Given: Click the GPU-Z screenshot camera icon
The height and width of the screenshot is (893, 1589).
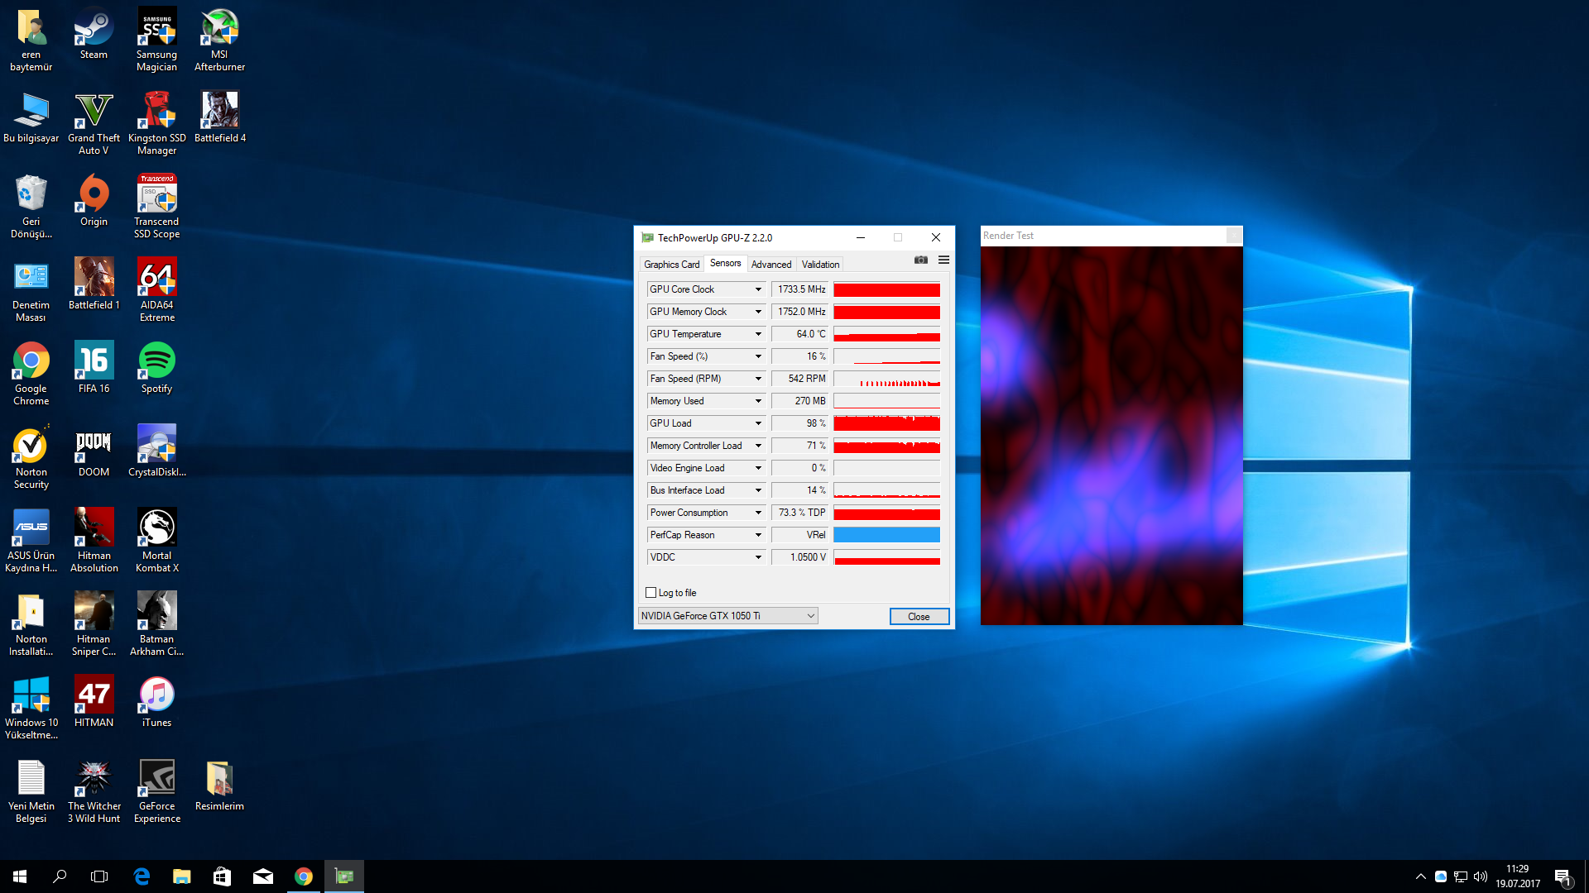Looking at the screenshot, I should click(920, 260).
